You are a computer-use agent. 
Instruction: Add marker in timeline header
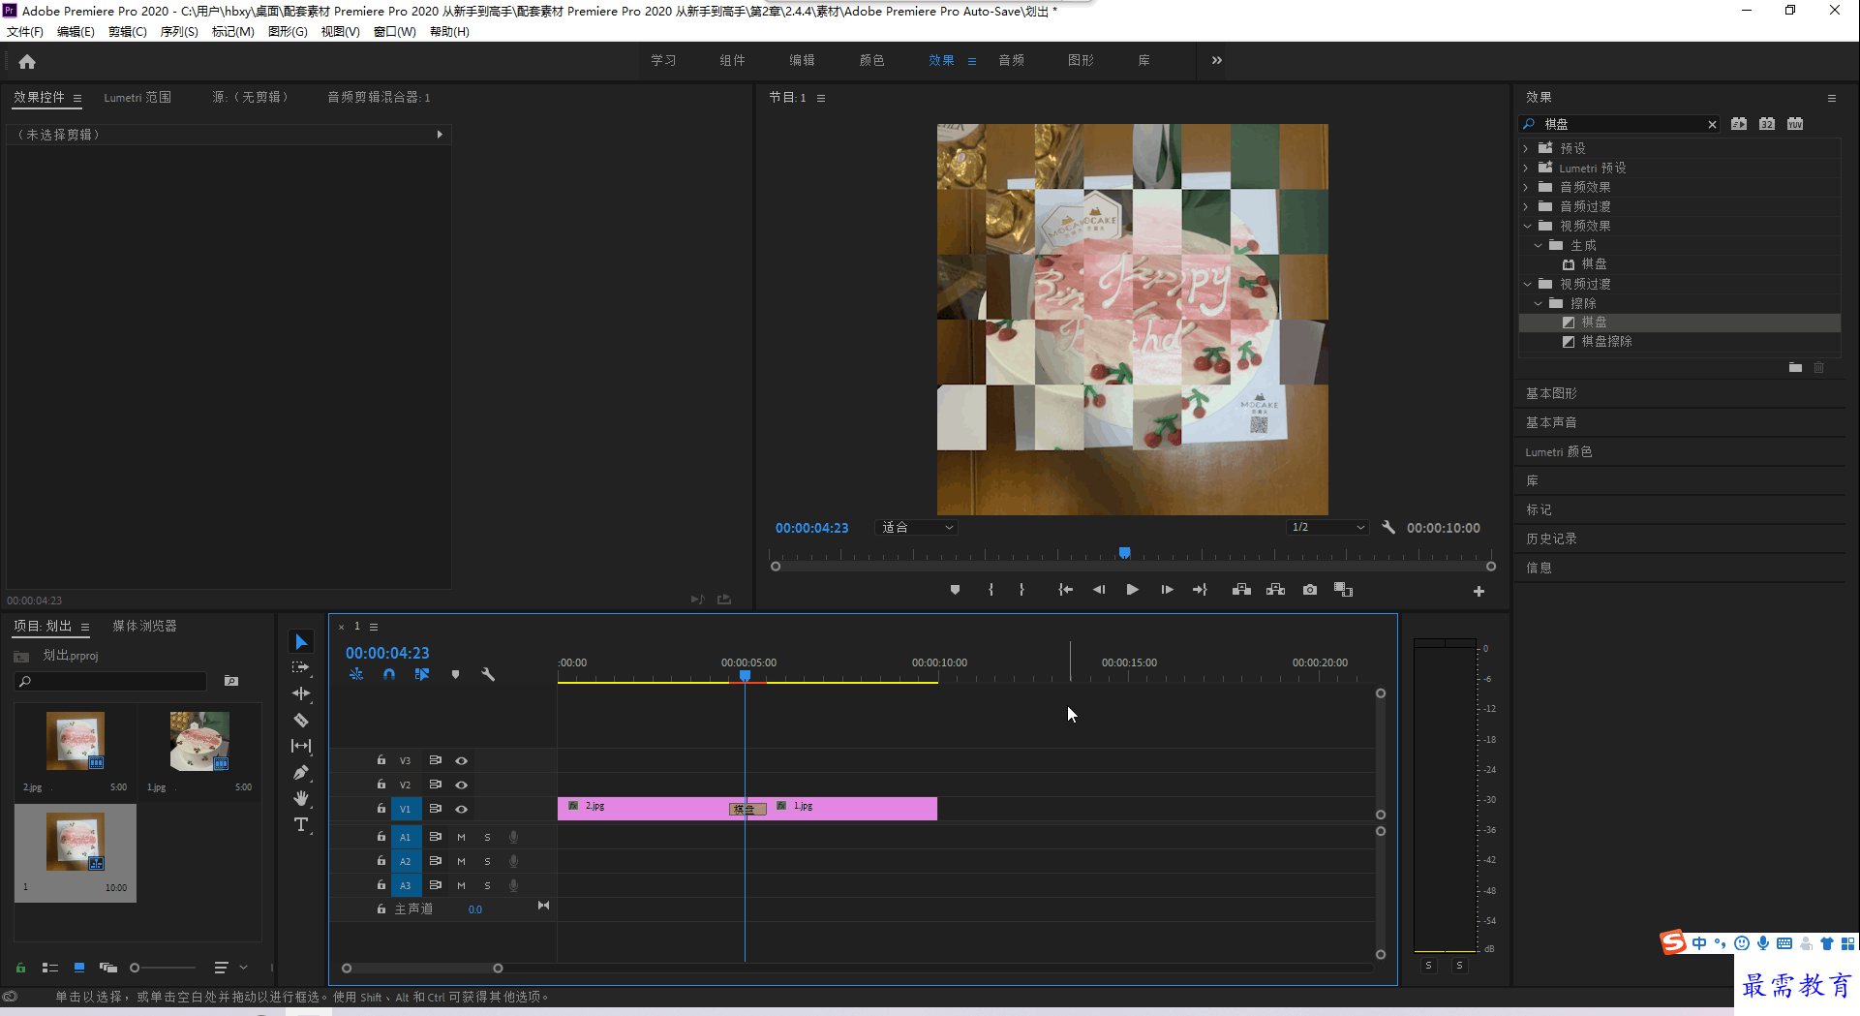pos(455,674)
